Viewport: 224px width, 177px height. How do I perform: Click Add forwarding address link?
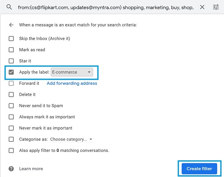click(x=72, y=83)
